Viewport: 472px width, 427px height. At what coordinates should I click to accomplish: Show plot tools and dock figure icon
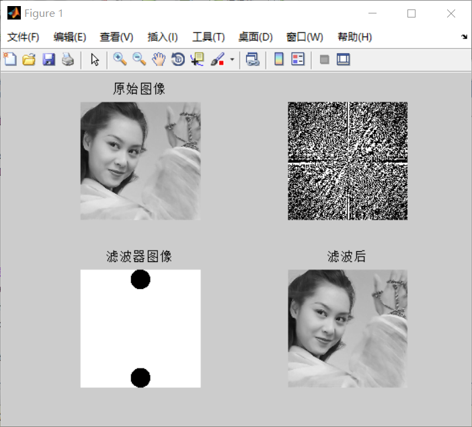[343, 59]
